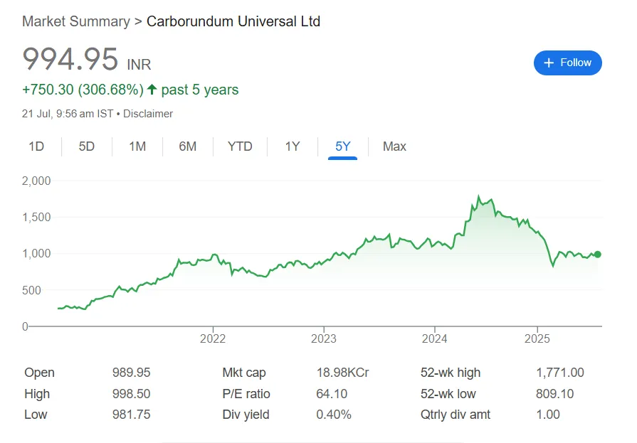Click the plus icon in Follow button

(549, 63)
